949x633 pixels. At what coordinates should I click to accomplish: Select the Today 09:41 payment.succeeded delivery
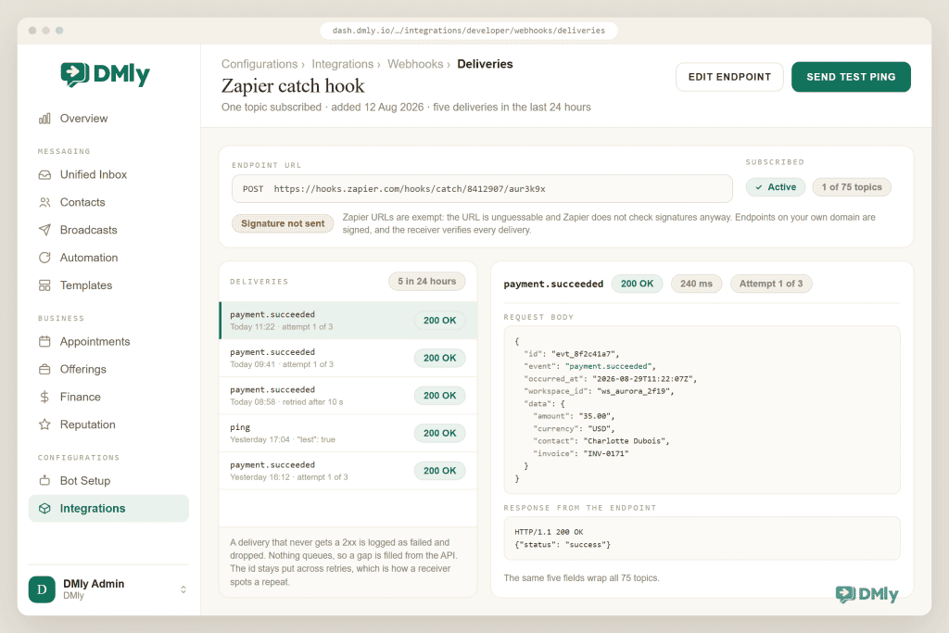[348, 358]
